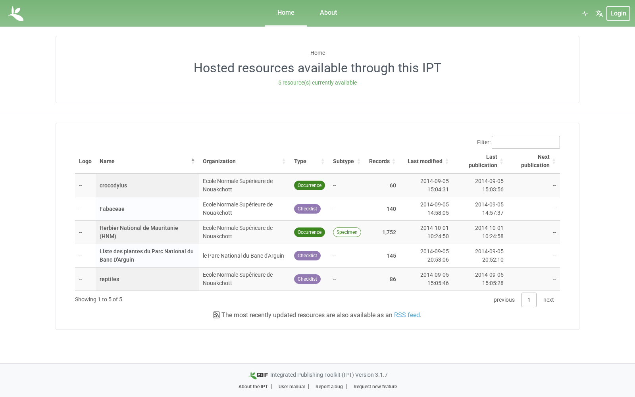Click the GBIF logo in the footer
This screenshot has width=635, height=397.
pos(258,375)
